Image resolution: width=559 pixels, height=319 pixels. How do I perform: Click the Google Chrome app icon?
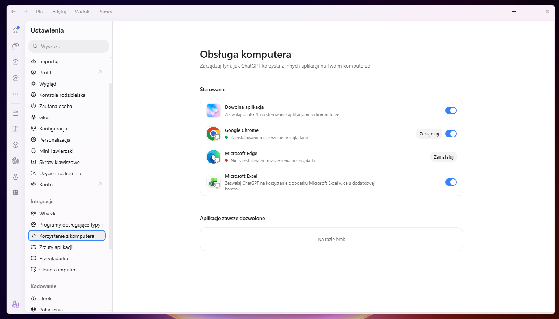(x=213, y=134)
